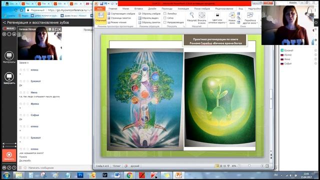Click zoom in plus button in status bar

click(x=262, y=166)
